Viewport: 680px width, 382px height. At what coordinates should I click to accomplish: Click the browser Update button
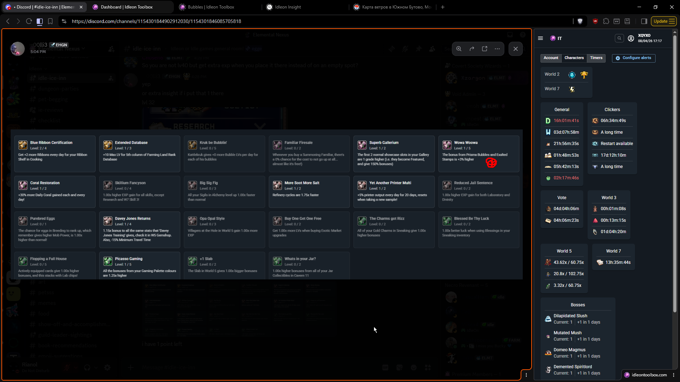coord(664,21)
